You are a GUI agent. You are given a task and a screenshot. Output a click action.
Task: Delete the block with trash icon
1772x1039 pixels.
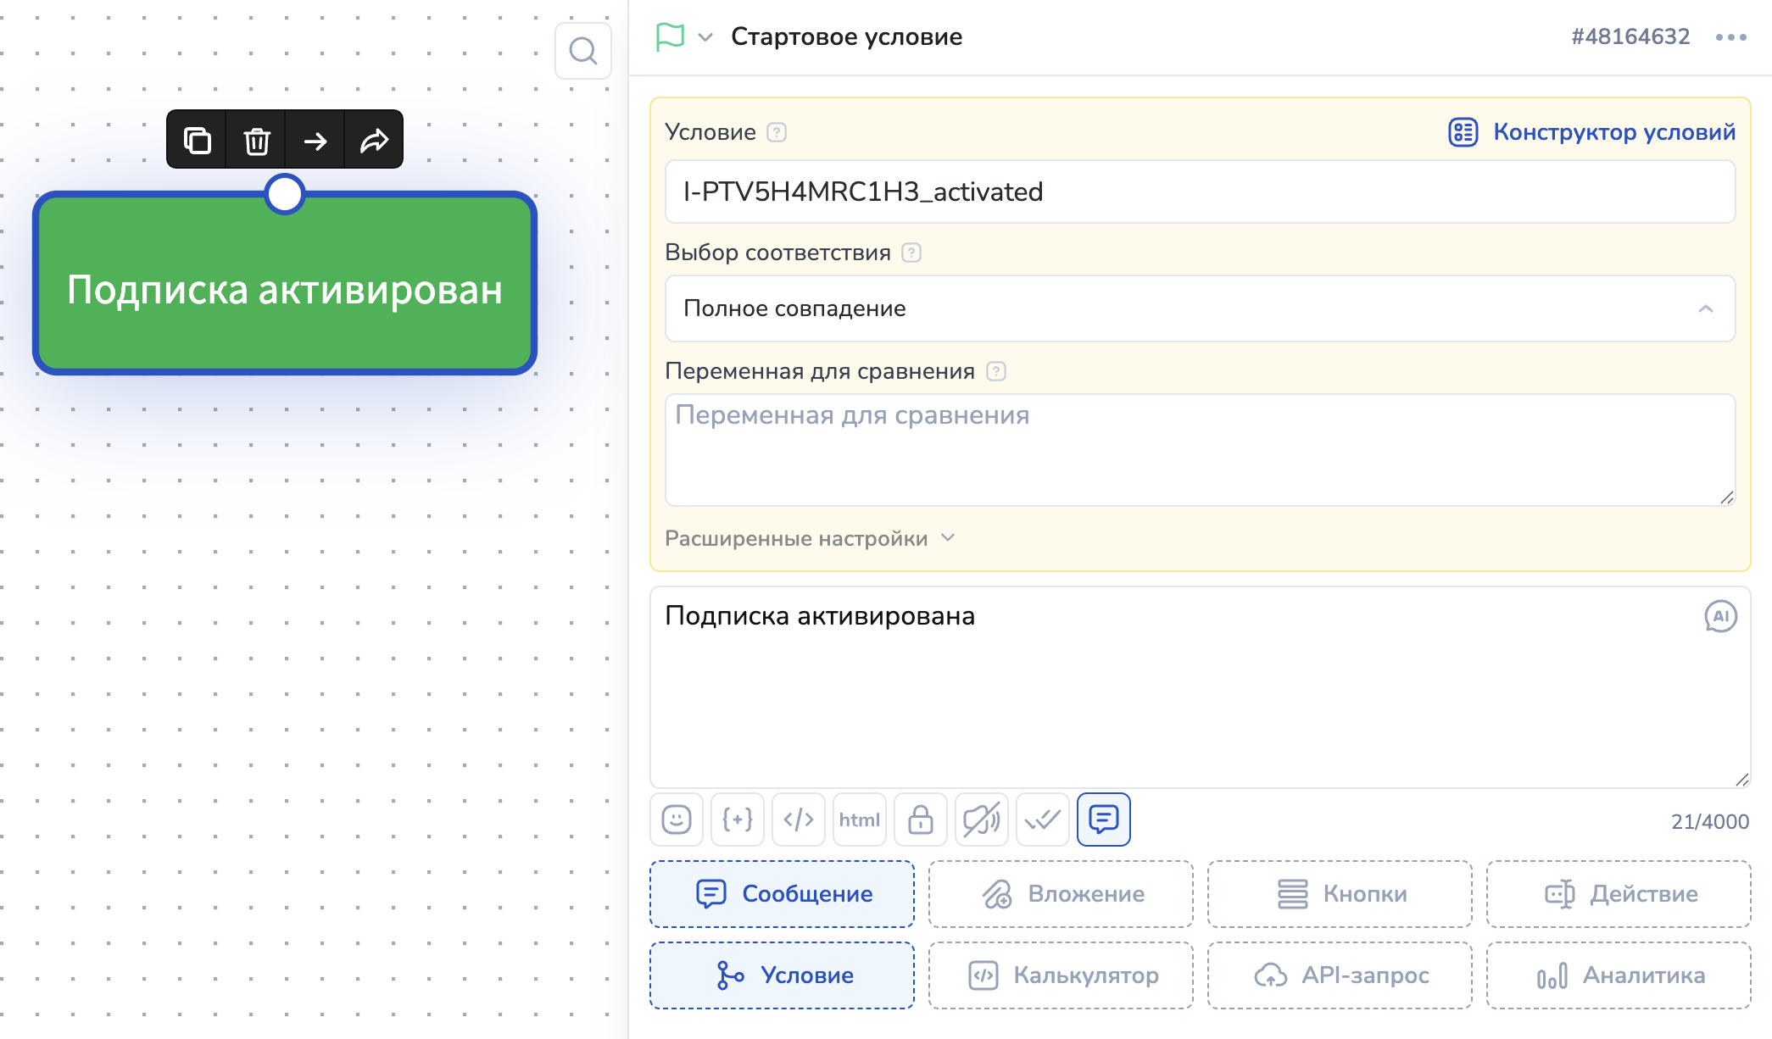click(x=256, y=140)
